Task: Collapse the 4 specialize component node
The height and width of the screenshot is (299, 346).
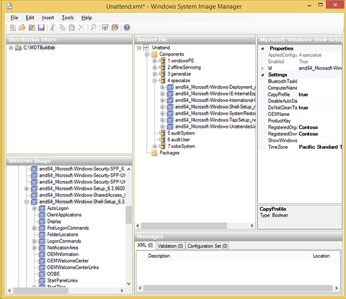Action: pos(155,81)
